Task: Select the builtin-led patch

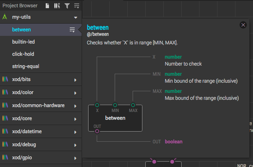Action: click(x=41, y=42)
